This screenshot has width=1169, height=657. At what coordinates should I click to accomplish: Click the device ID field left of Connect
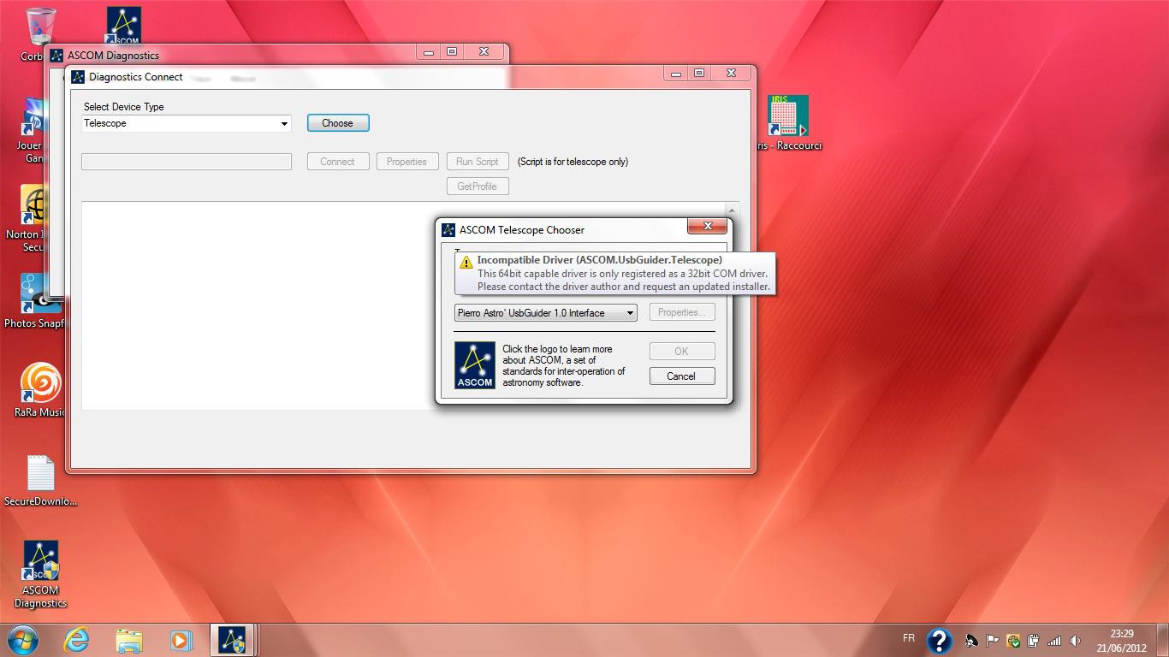click(x=187, y=162)
